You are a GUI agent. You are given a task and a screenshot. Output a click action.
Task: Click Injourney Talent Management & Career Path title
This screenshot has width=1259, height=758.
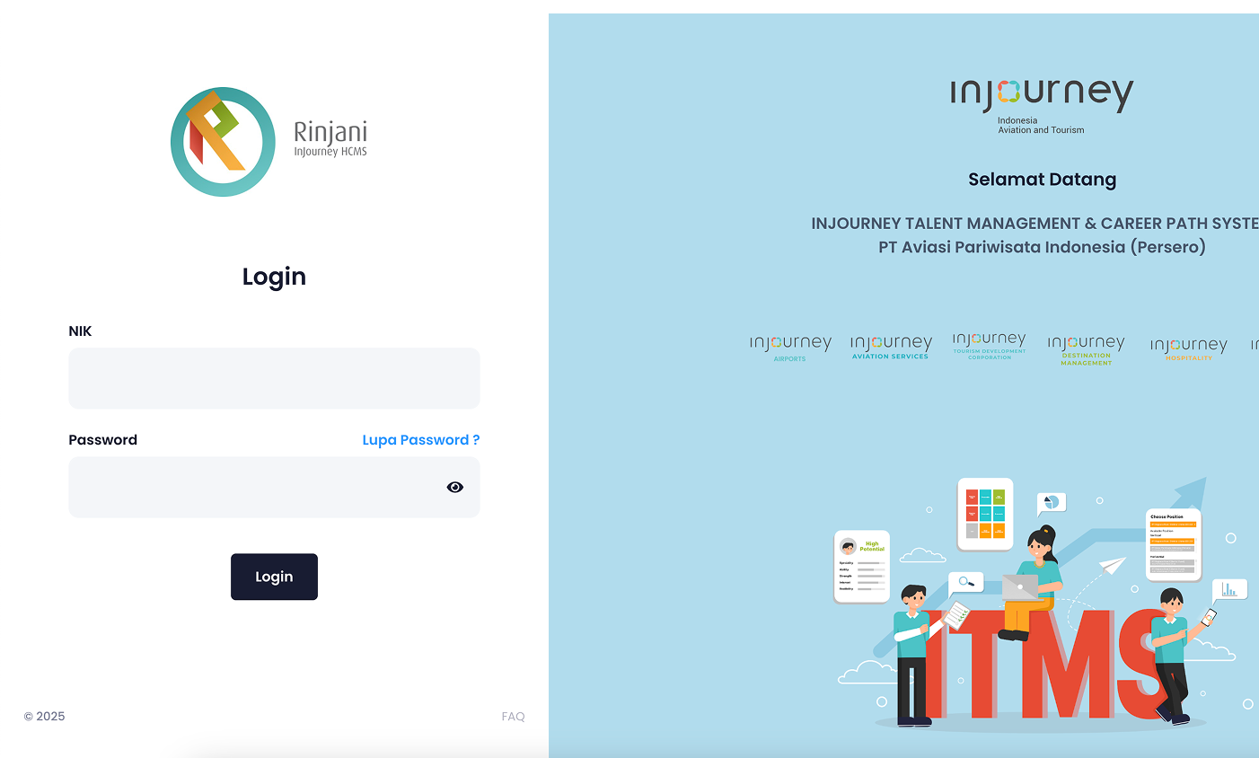[1034, 224]
